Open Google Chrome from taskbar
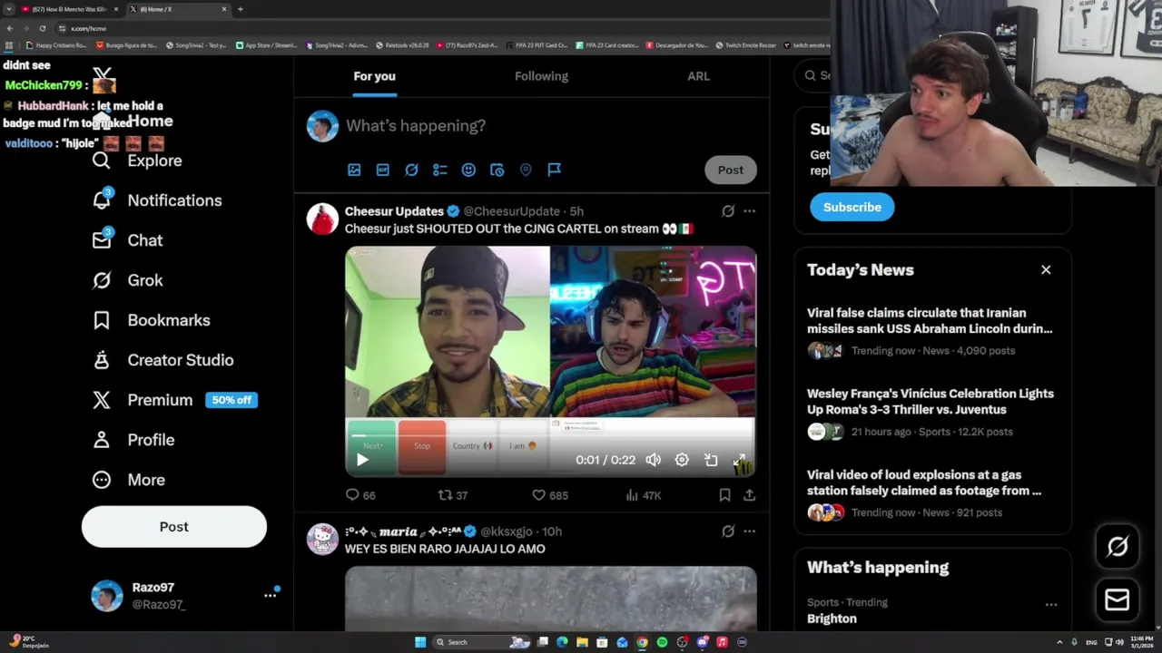Screen dimensions: 1162x653 [x=642, y=642]
